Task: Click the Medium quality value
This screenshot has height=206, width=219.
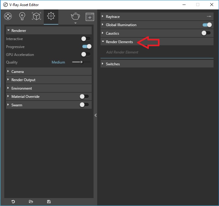Action: pyautogui.click(x=58, y=62)
